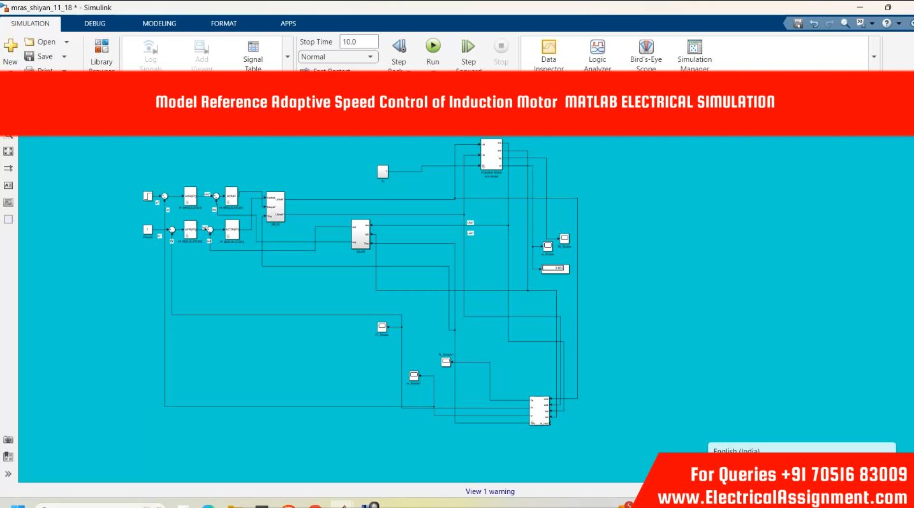Expand the simulation mode Normal dropdown
The height and width of the screenshot is (508, 914).
(x=370, y=57)
